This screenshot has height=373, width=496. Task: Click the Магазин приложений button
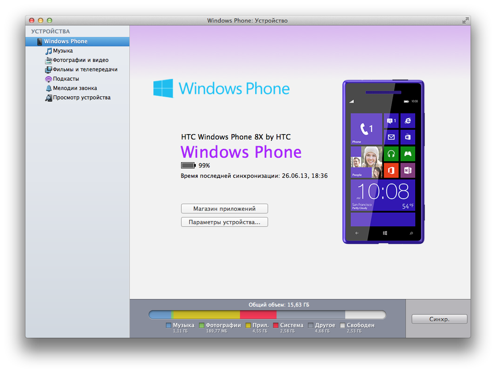point(225,209)
